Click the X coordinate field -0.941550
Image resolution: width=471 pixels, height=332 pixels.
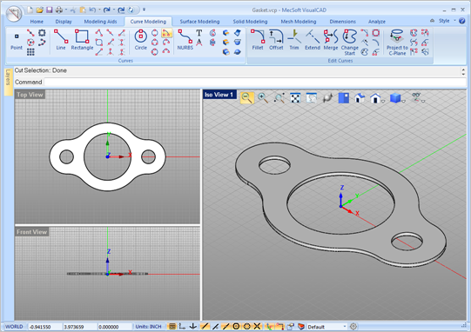click(x=44, y=327)
